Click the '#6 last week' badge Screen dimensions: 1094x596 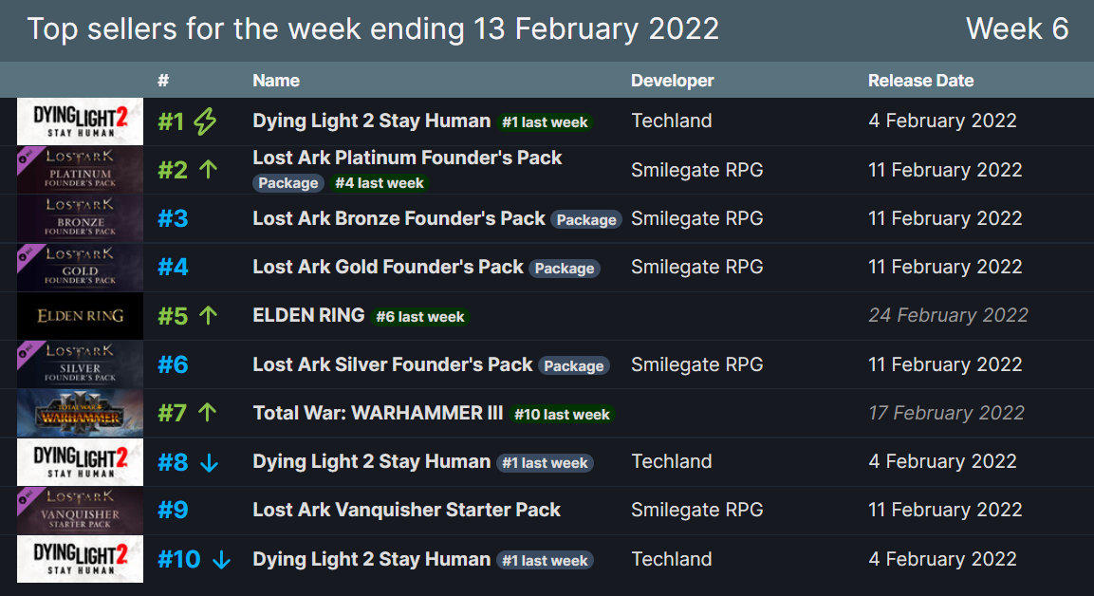click(x=419, y=317)
